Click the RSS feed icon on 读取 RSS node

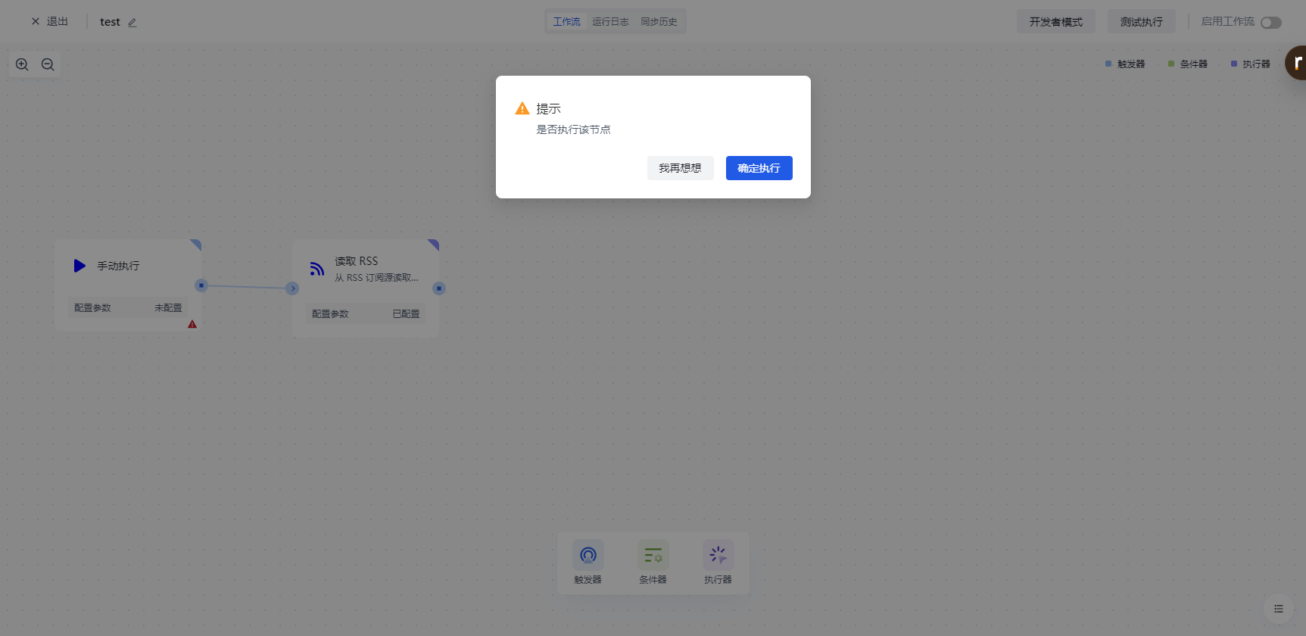[317, 269]
